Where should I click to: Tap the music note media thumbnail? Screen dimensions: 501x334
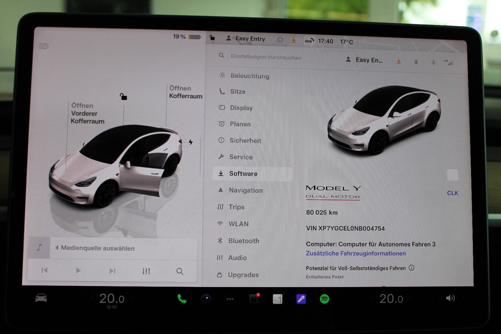point(39,248)
